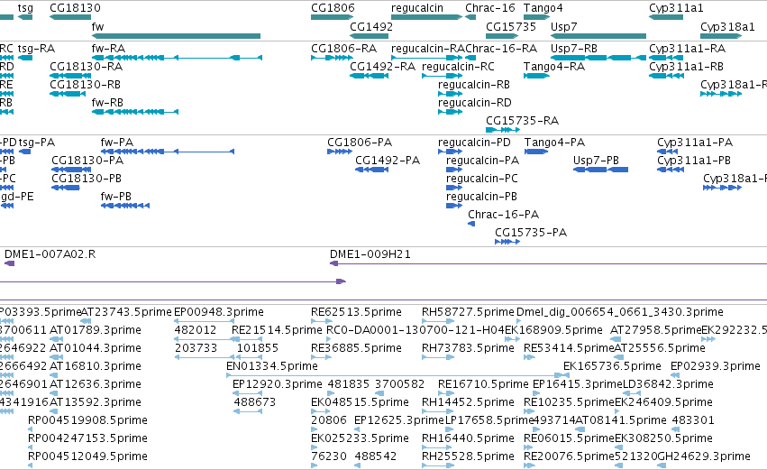Click the LD36842.3prime EST label
767x470 pixels.
click(x=668, y=384)
